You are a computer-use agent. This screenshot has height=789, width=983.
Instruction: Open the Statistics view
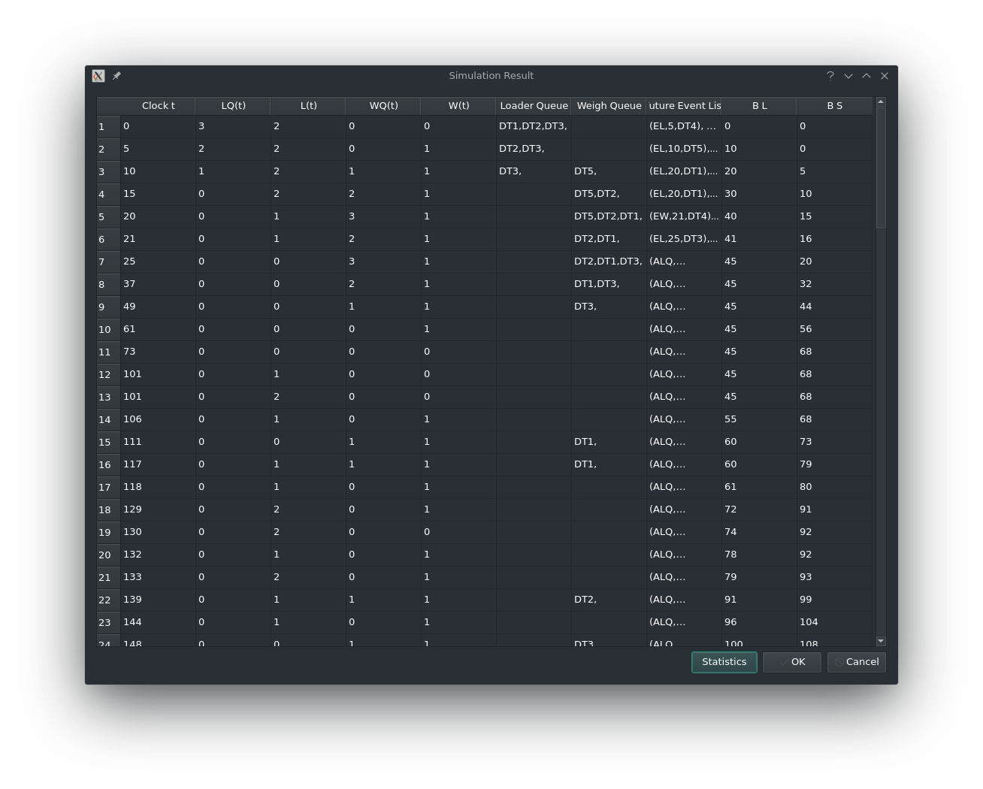[724, 662]
